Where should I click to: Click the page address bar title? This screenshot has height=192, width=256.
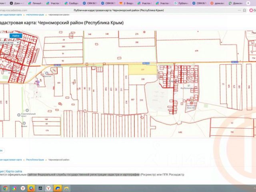[119, 10]
